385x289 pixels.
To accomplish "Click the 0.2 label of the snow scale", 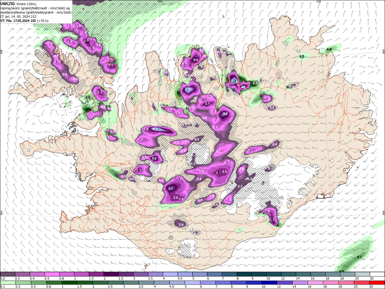I will tap(2, 278).
